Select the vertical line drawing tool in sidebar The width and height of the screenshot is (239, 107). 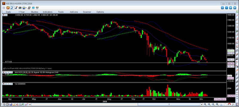click(x=237, y=27)
